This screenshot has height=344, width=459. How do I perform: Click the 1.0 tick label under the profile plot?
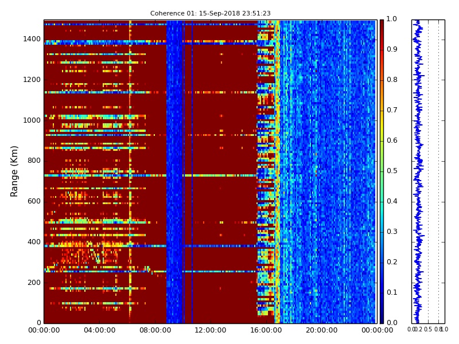coord(444,329)
